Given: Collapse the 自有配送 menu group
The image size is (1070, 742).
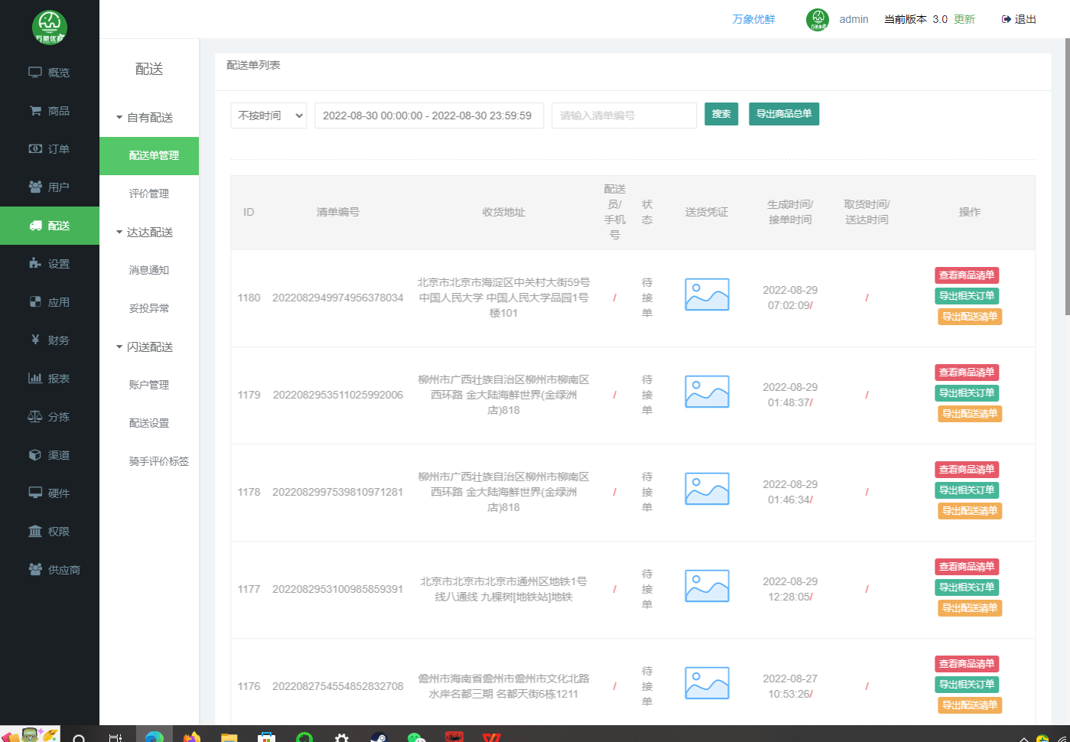Looking at the screenshot, I should tap(144, 118).
